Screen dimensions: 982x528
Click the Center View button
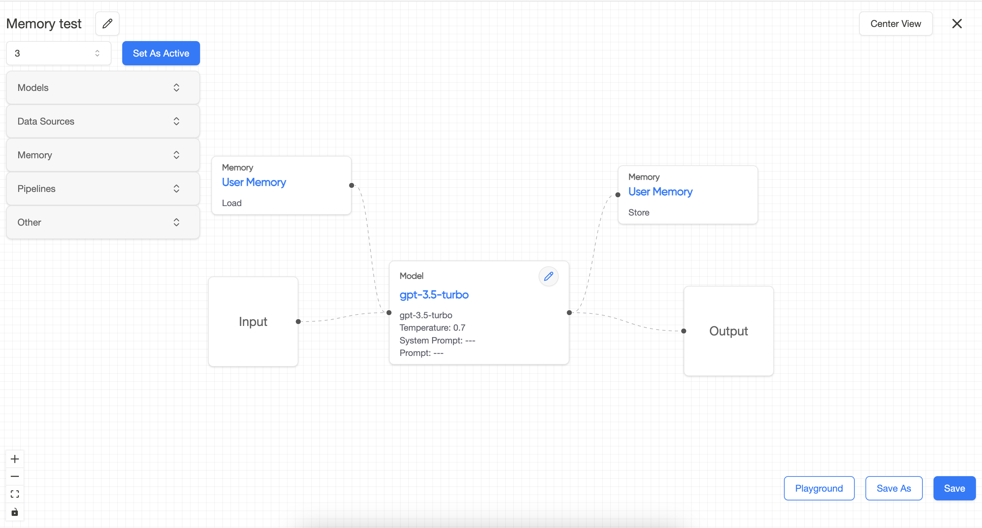[x=895, y=24]
